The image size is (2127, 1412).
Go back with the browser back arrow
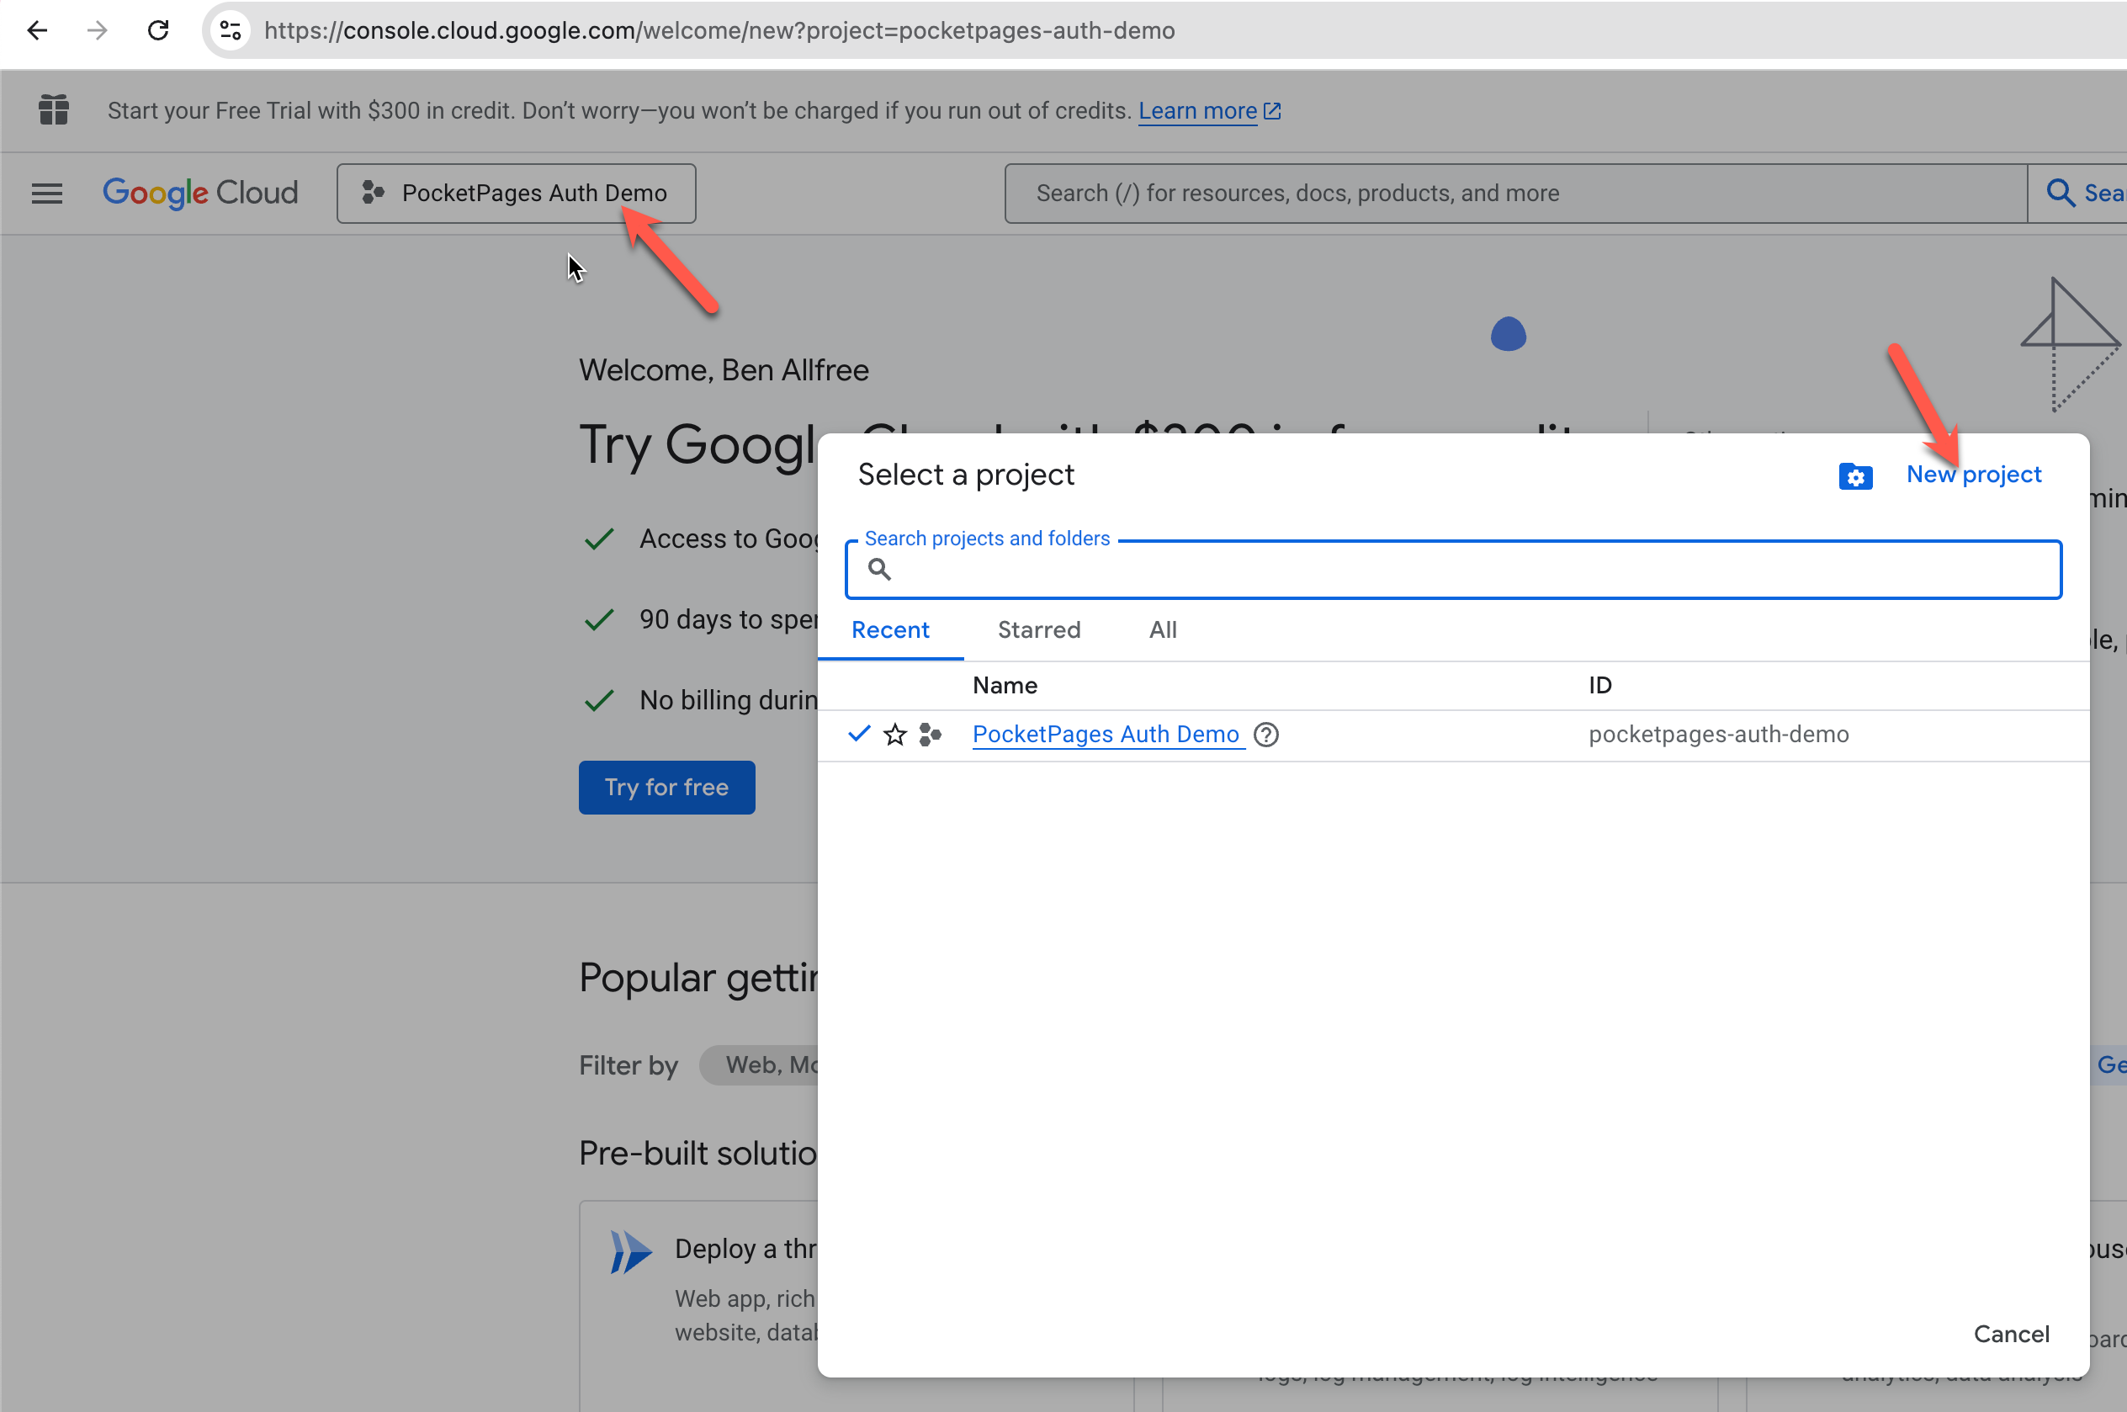[37, 30]
